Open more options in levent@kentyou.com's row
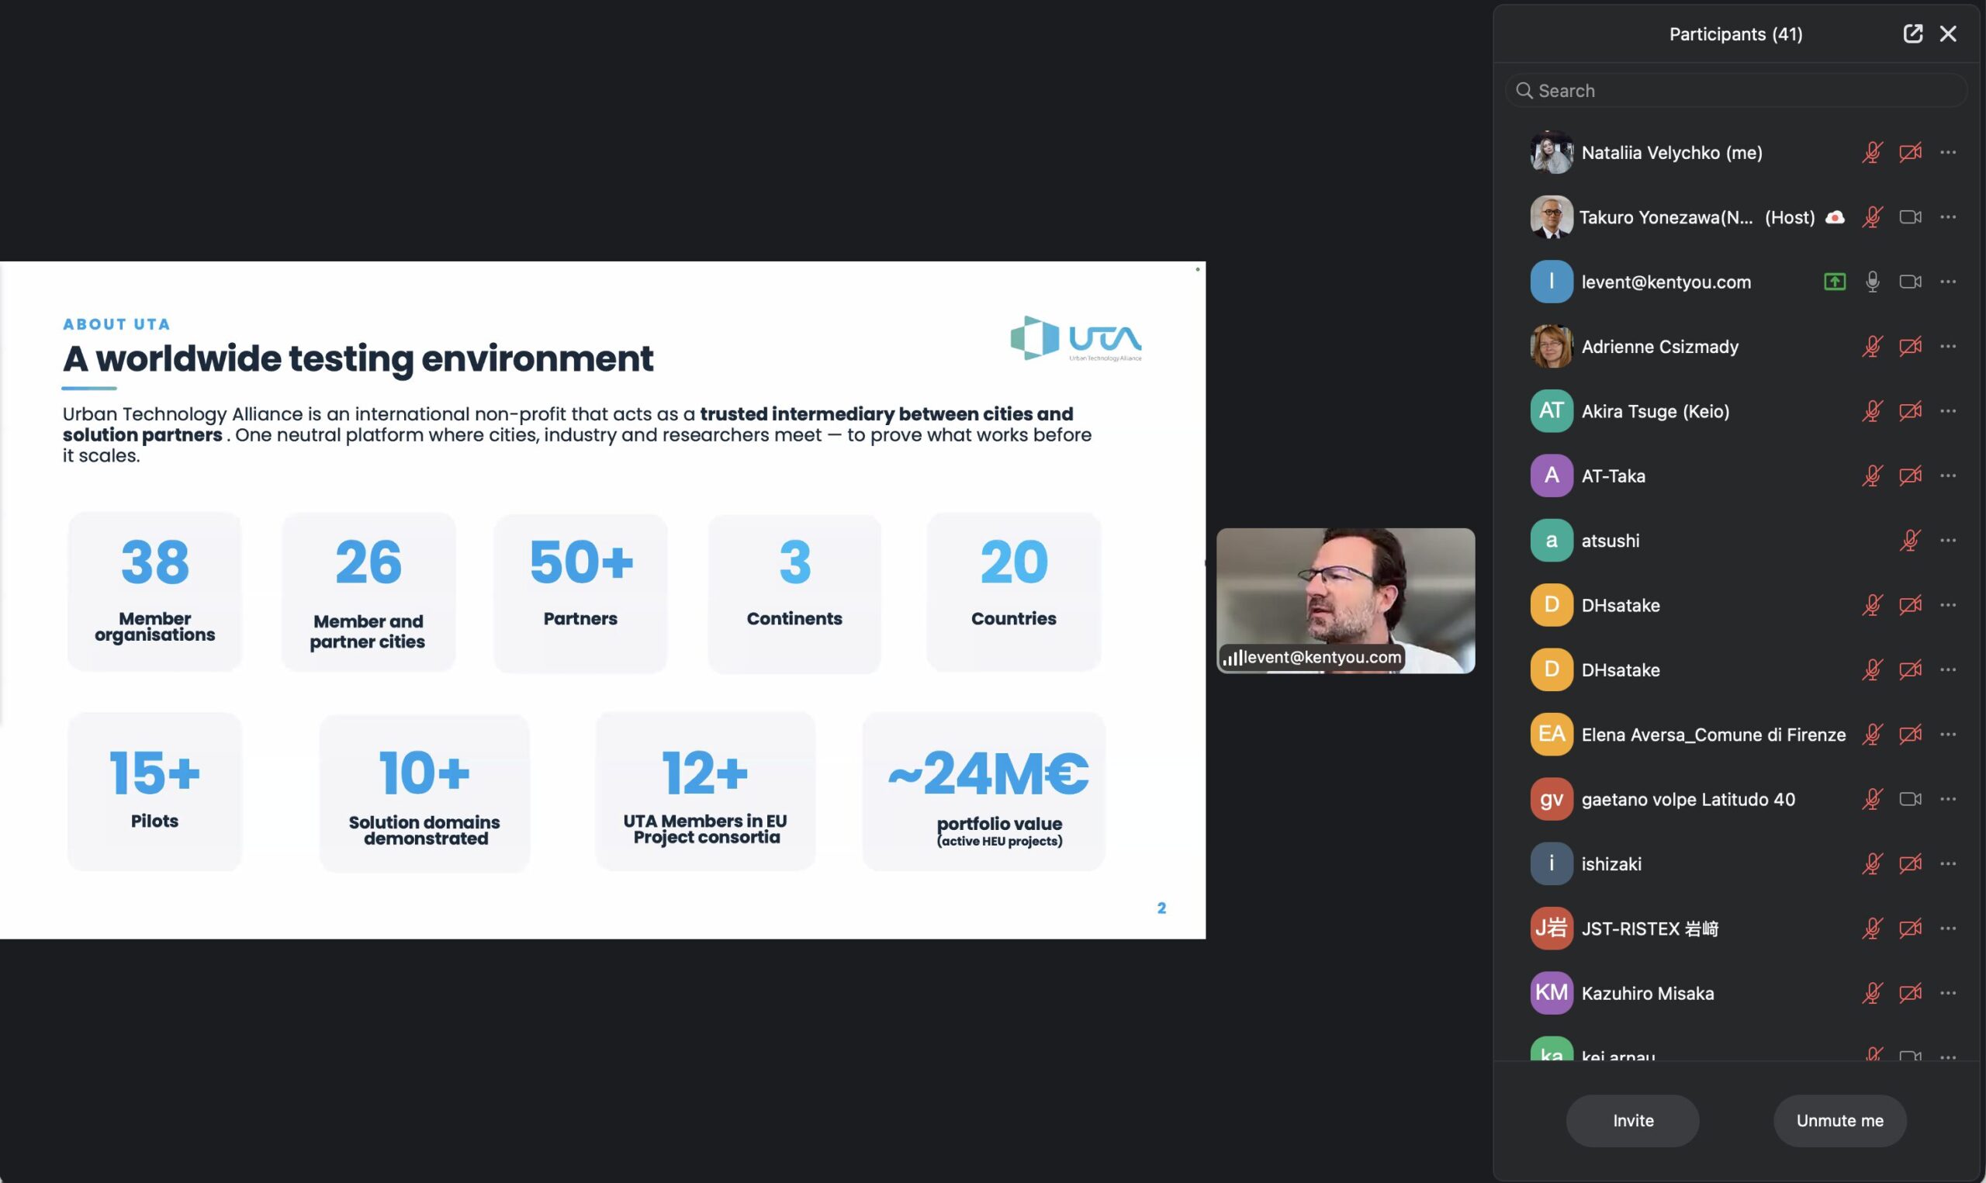The height and width of the screenshot is (1183, 1986). tap(1948, 282)
